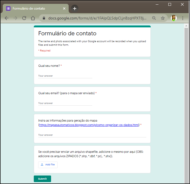Open the zoom magnifier icon in address bar
190x184 pixels.
click(154, 18)
